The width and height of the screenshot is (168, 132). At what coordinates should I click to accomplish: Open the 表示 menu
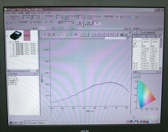(14, 13)
